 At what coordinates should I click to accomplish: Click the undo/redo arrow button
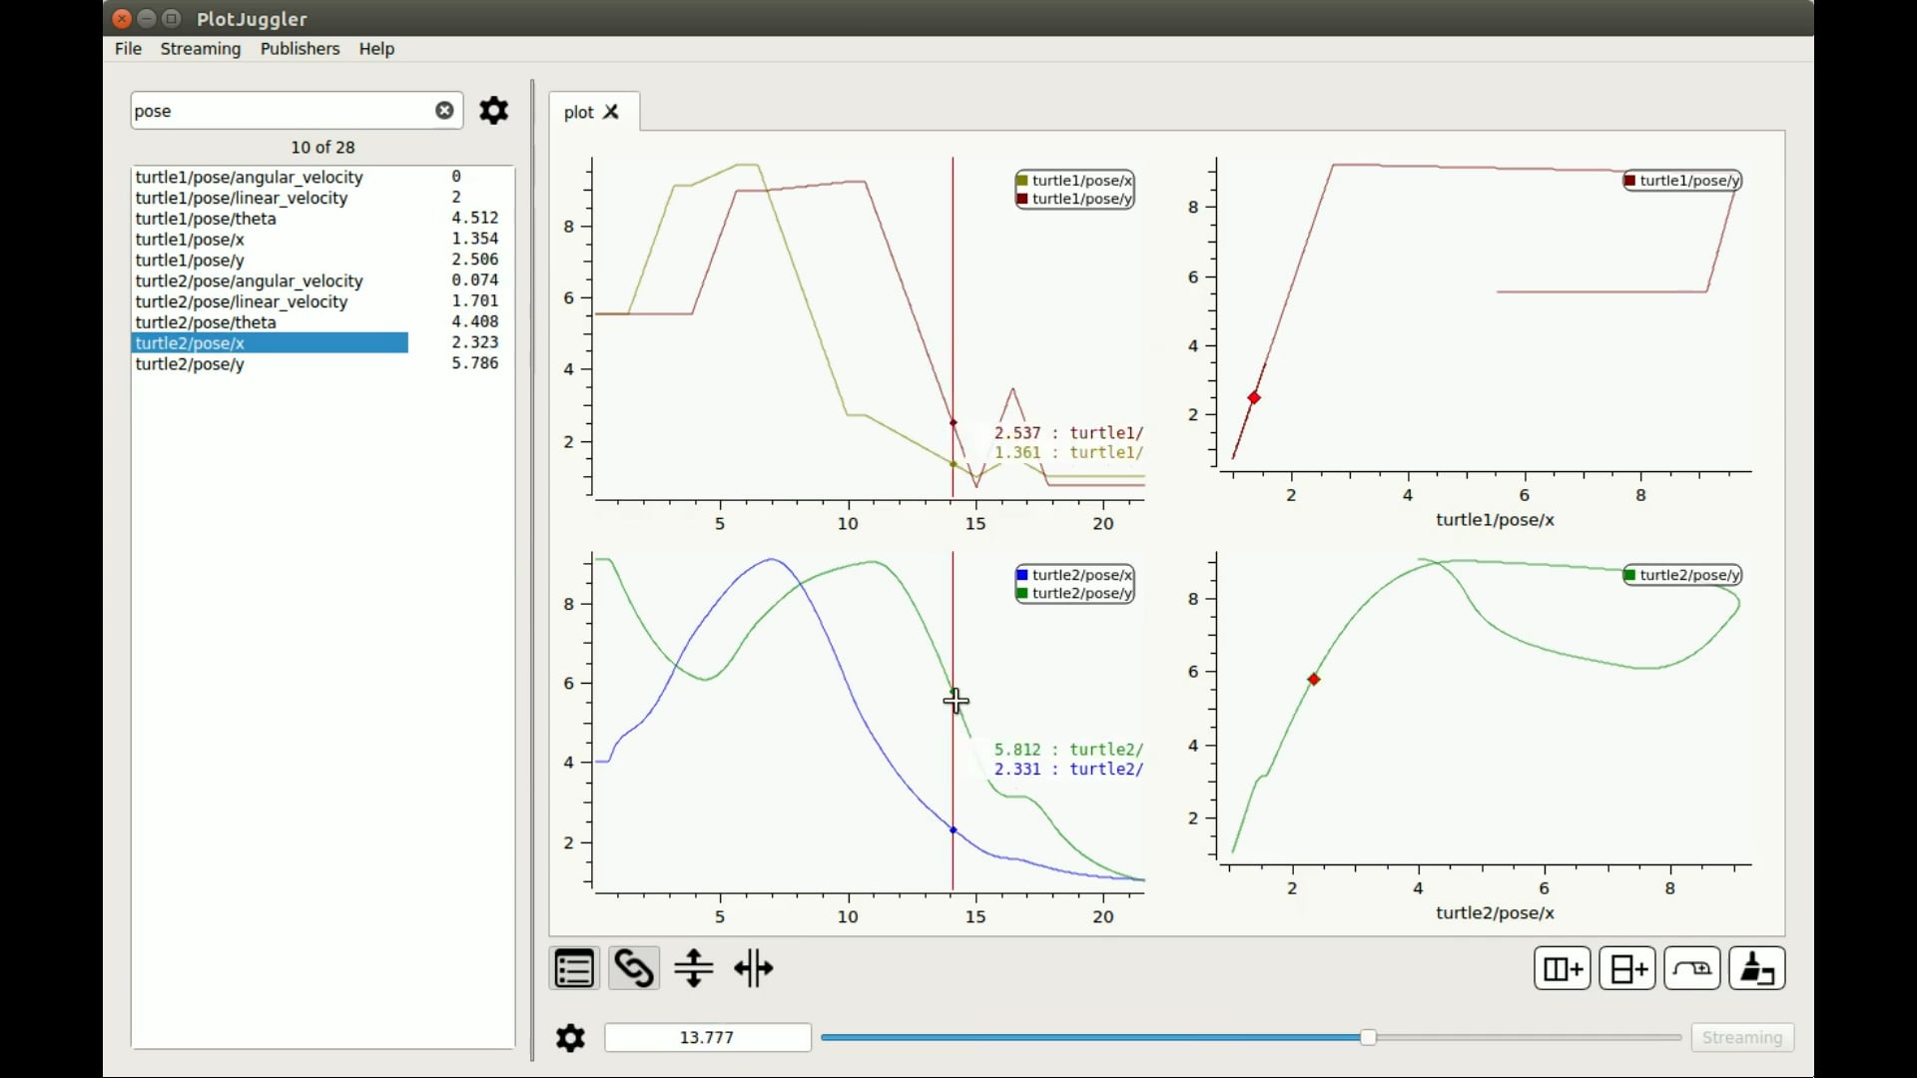[x=1692, y=968]
